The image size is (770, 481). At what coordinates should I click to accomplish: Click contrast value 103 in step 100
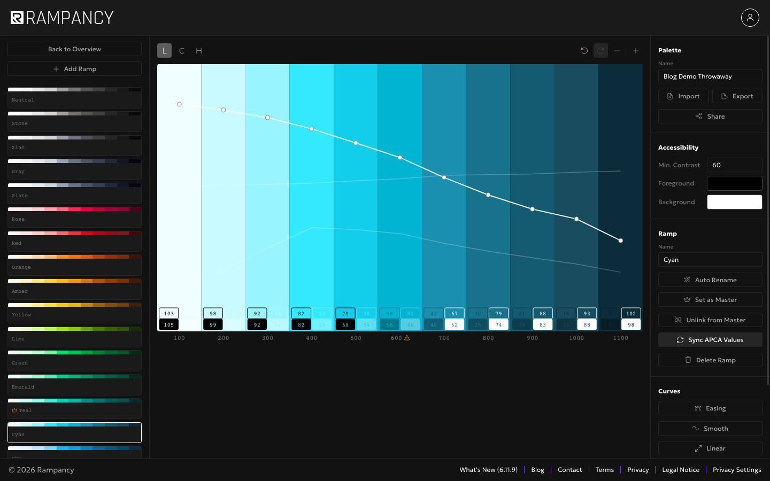[169, 313]
